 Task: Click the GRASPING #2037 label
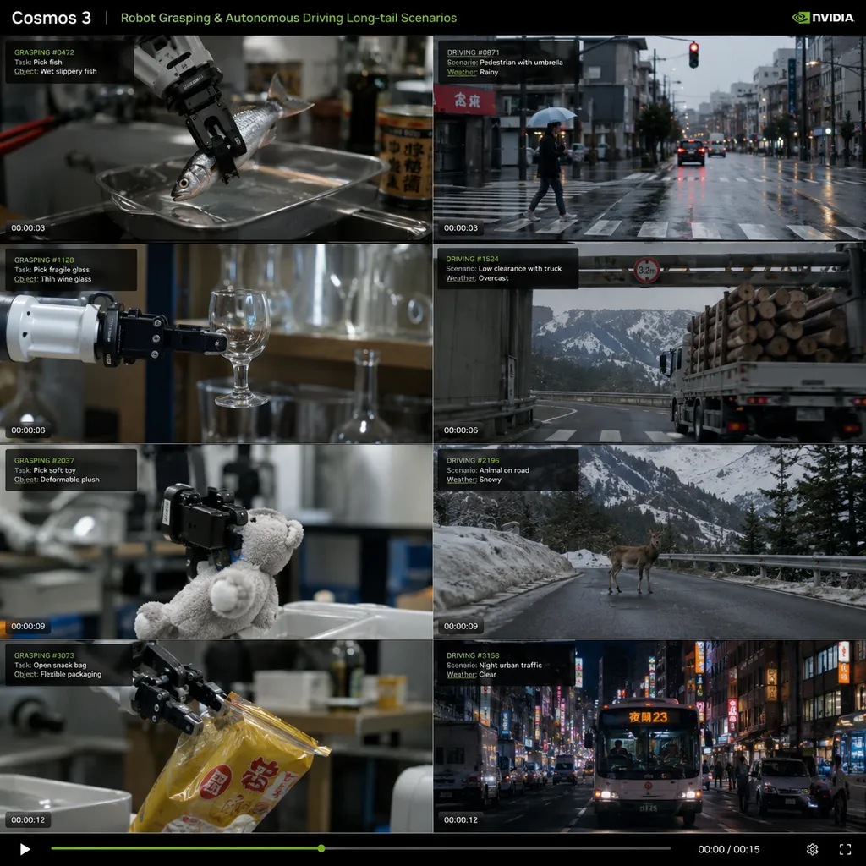[44, 461]
